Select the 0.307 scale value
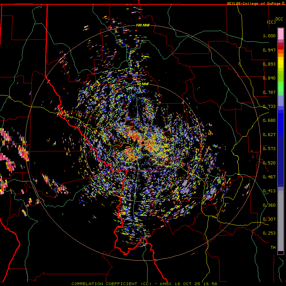The image size is (286, 286). 269,219
